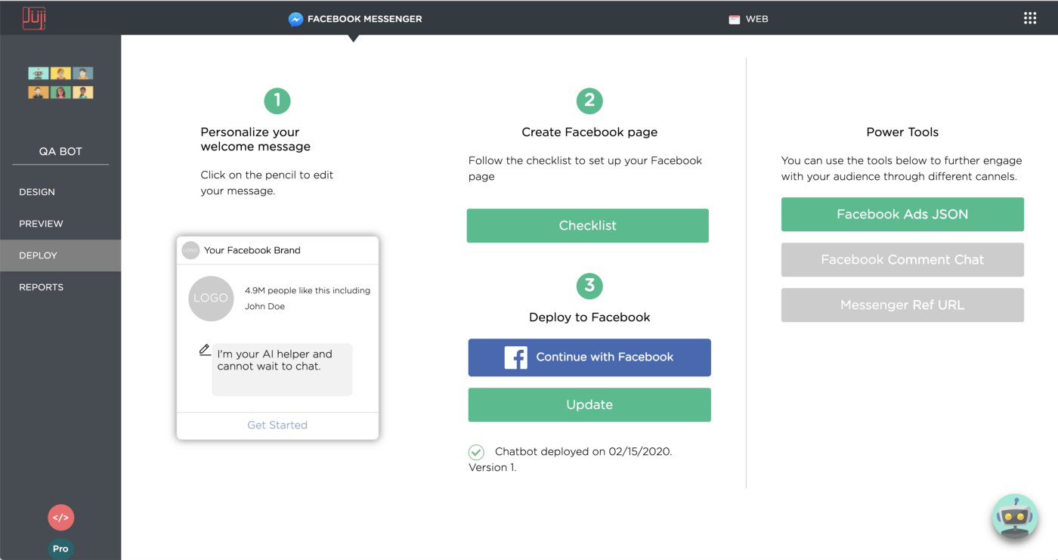Switch to the Facebook Messenger tab
Image resolution: width=1058 pixels, height=560 pixels.
pos(355,19)
